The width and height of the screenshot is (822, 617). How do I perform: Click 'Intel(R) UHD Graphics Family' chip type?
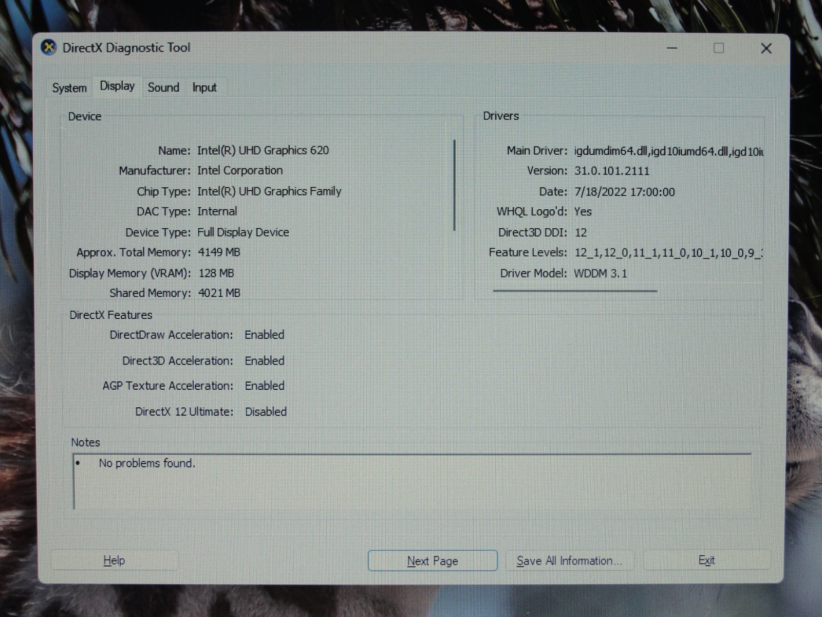point(269,191)
